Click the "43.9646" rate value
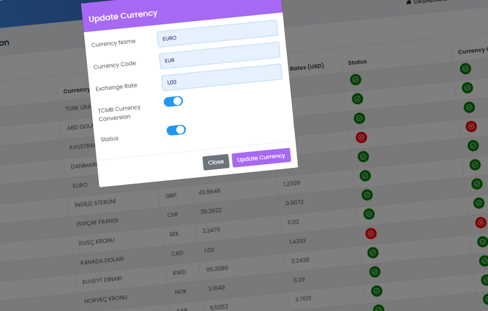This screenshot has width=488, height=311. (x=209, y=192)
